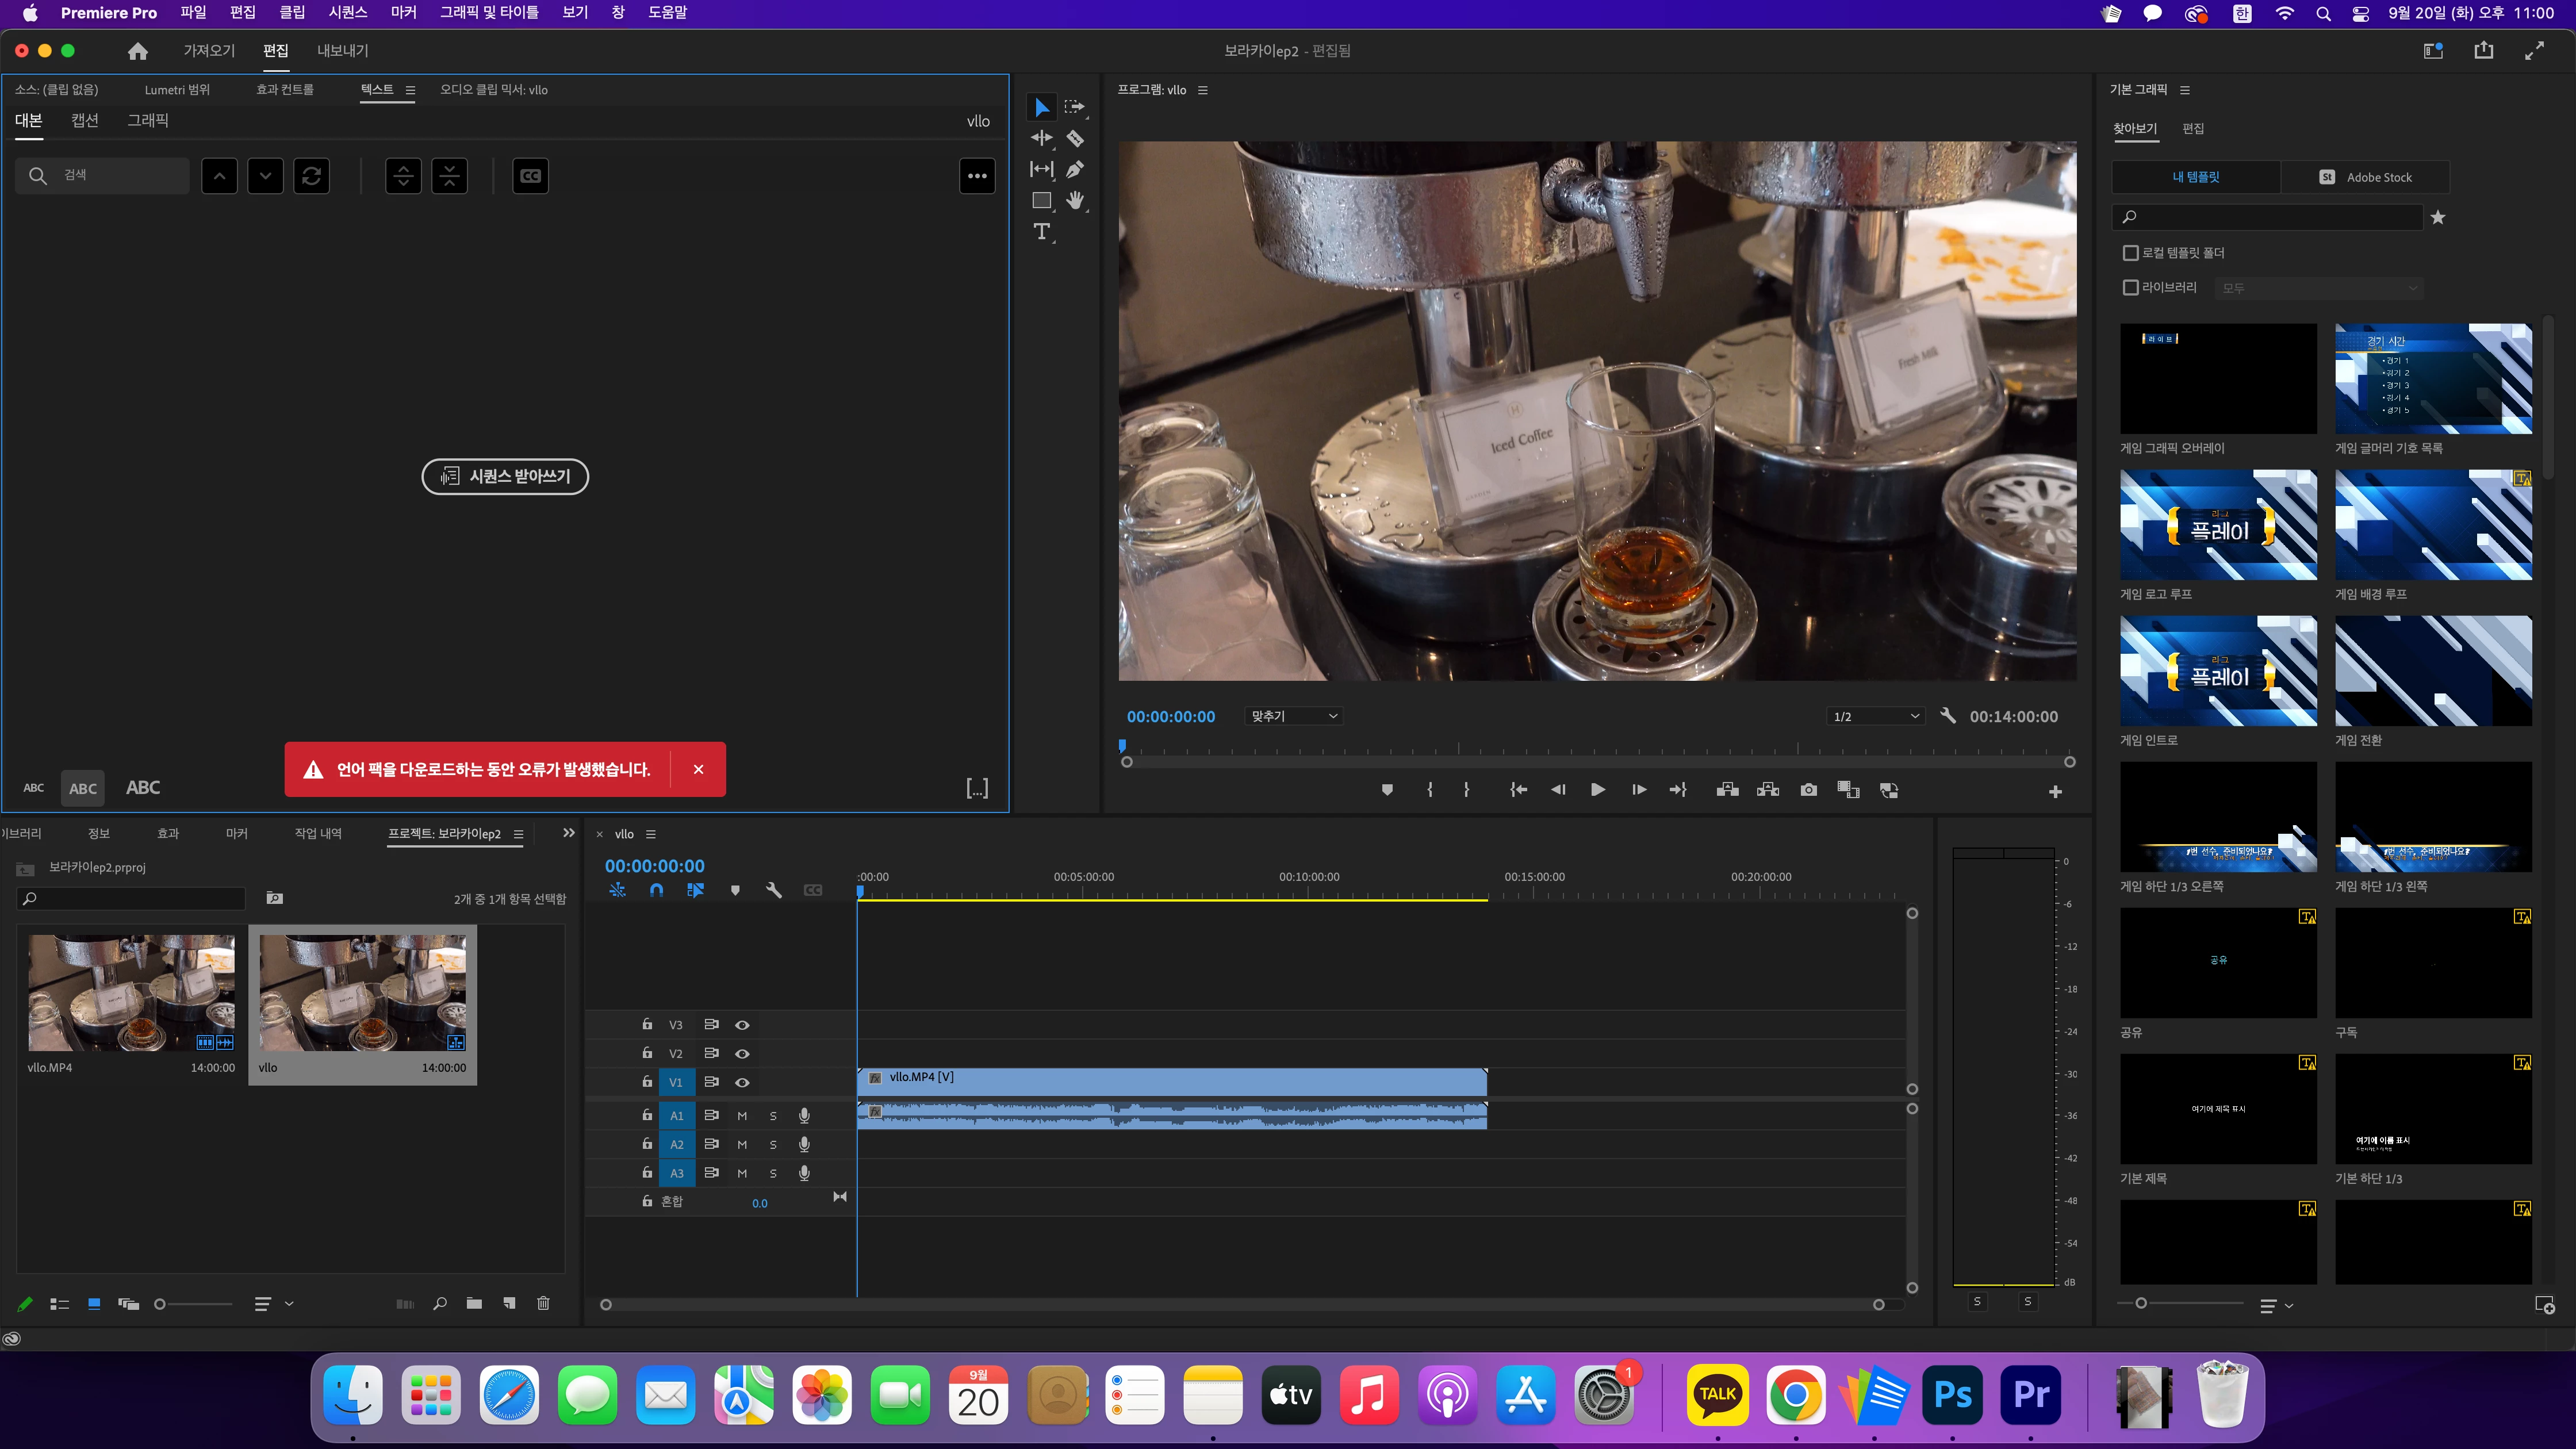Open the 맞추기 zoom level dropdown
The height and width of the screenshot is (1449, 2576).
coord(1293,716)
